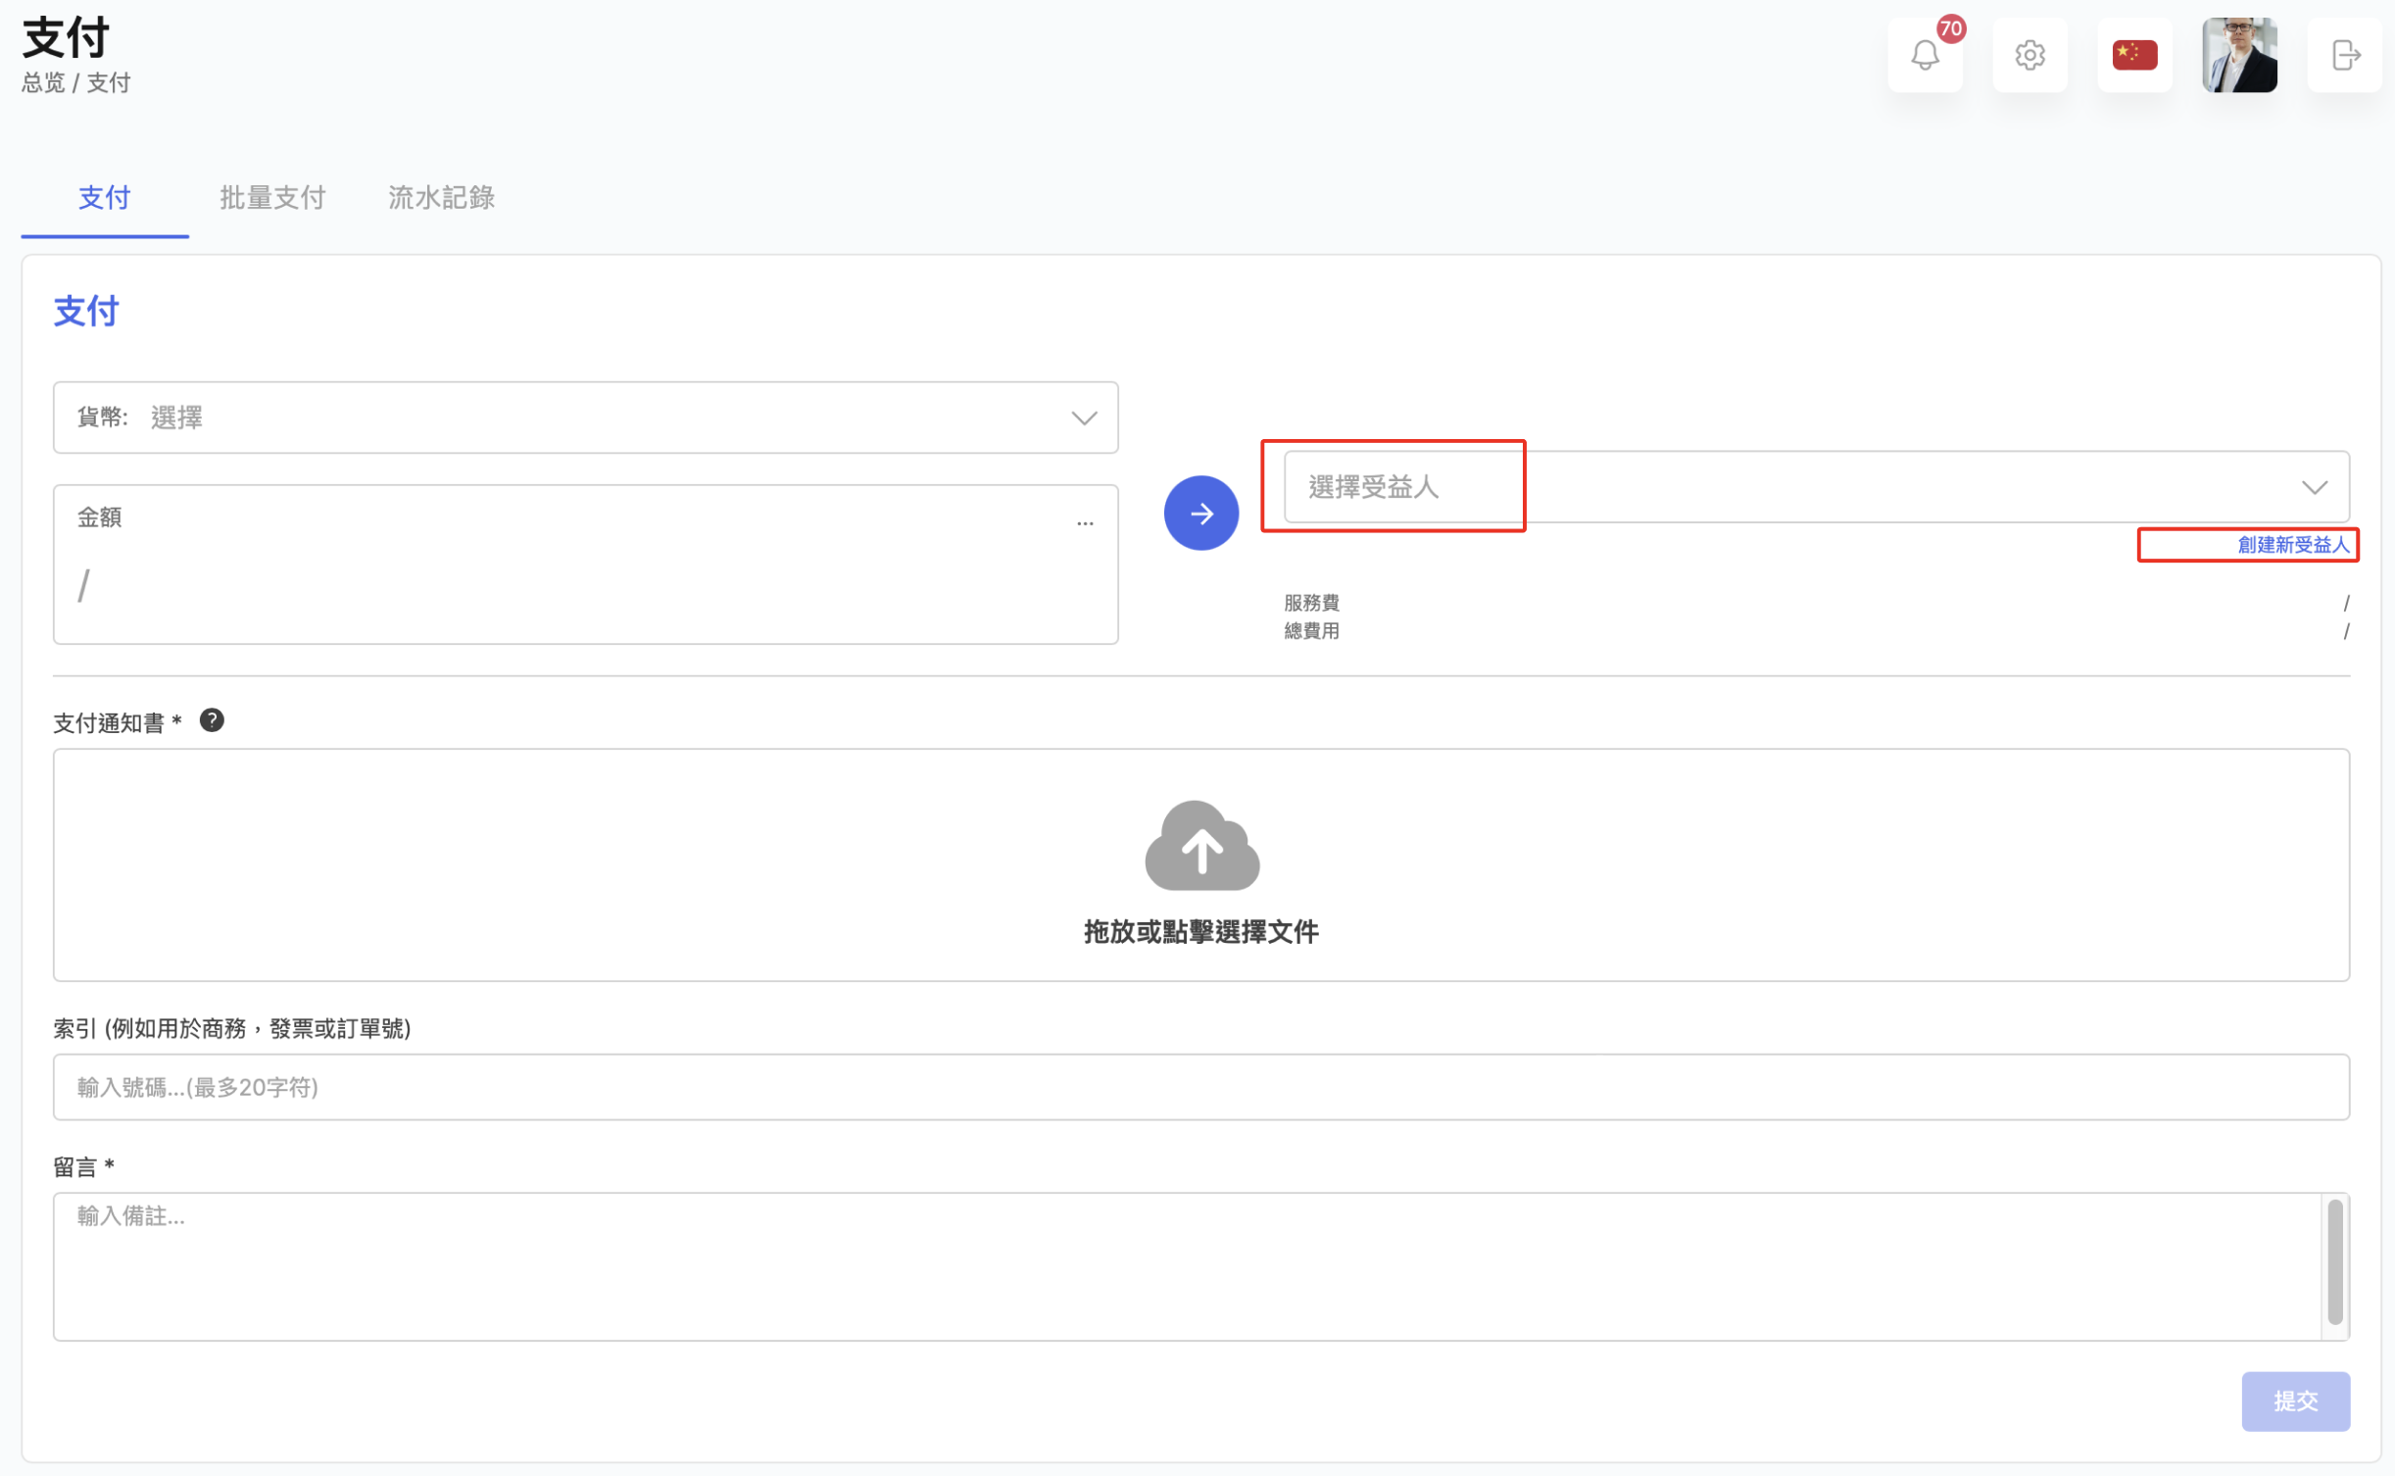Screen dimensions: 2395x1476
Task: Click the ellipsis in the amount box
Action: point(1085,523)
